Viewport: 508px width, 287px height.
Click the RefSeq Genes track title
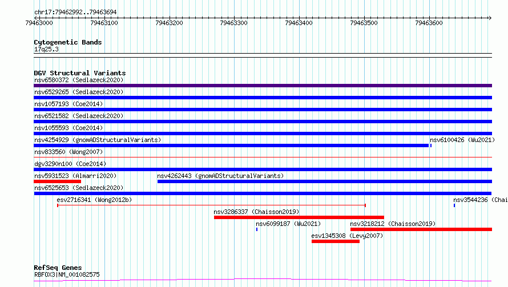pyautogui.click(x=58, y=268)
